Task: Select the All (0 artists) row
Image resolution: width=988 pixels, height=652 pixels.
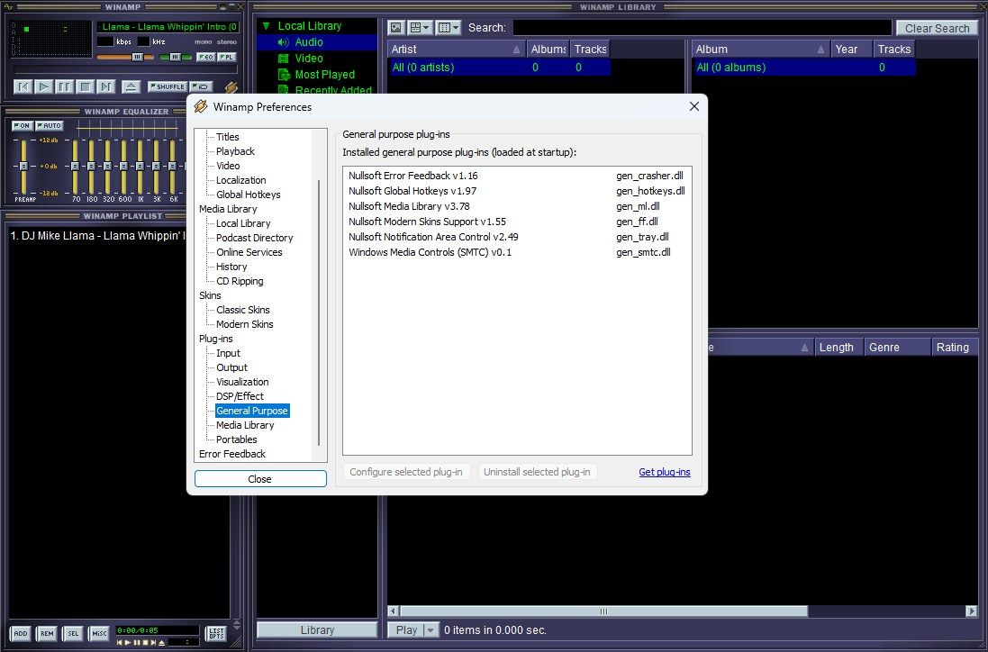Action: pyautogui.click(x=498, y=68)
